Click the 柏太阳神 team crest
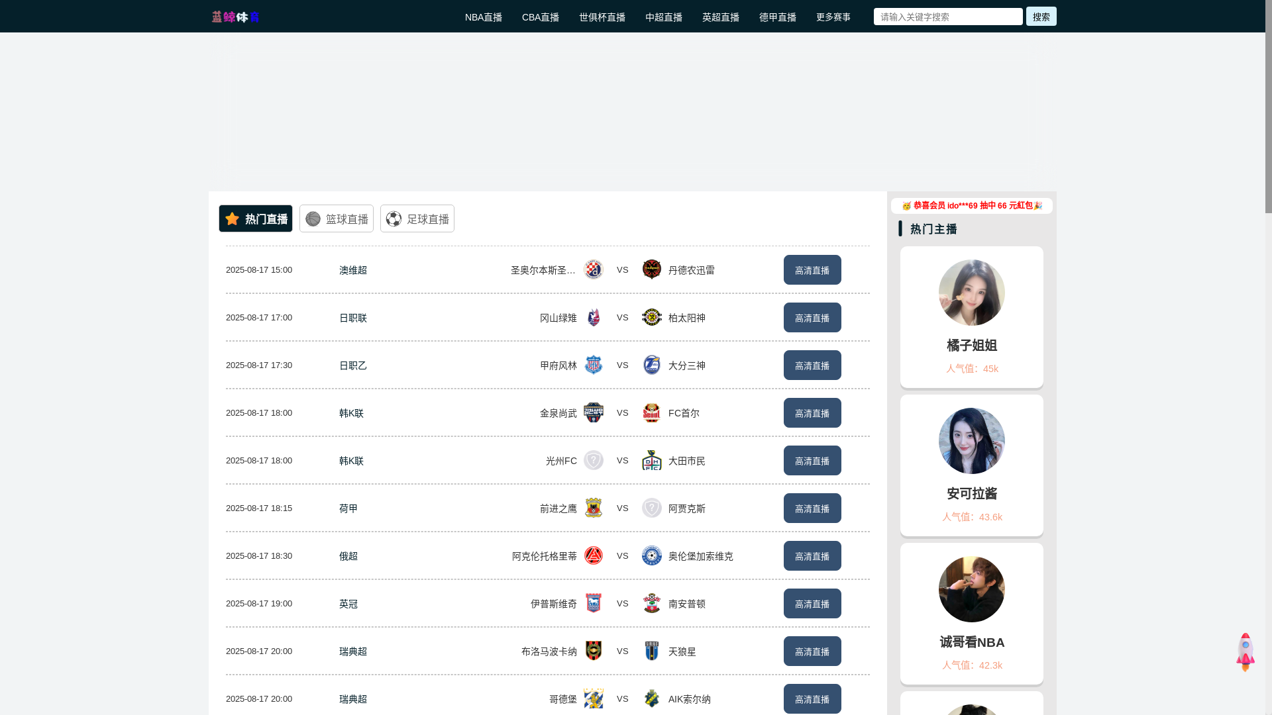The image size is (1272, 715). 652,317
